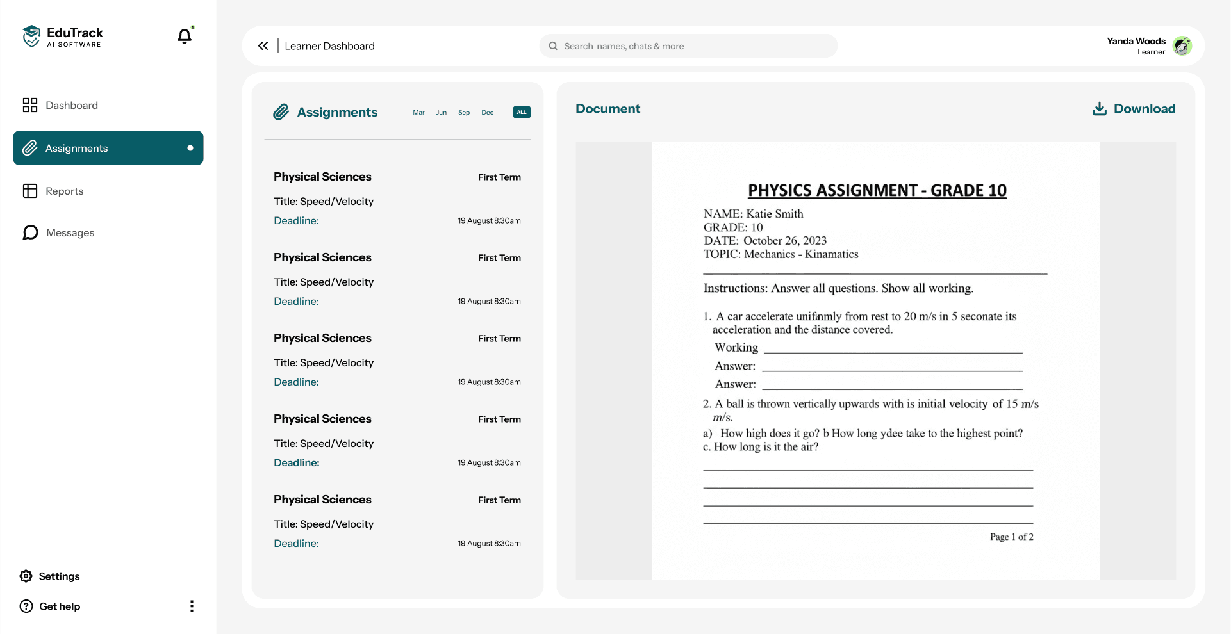Toggle the Sep filter chip
The height and width of the screenshot is (634, 1231).
[x=463, y=113]
